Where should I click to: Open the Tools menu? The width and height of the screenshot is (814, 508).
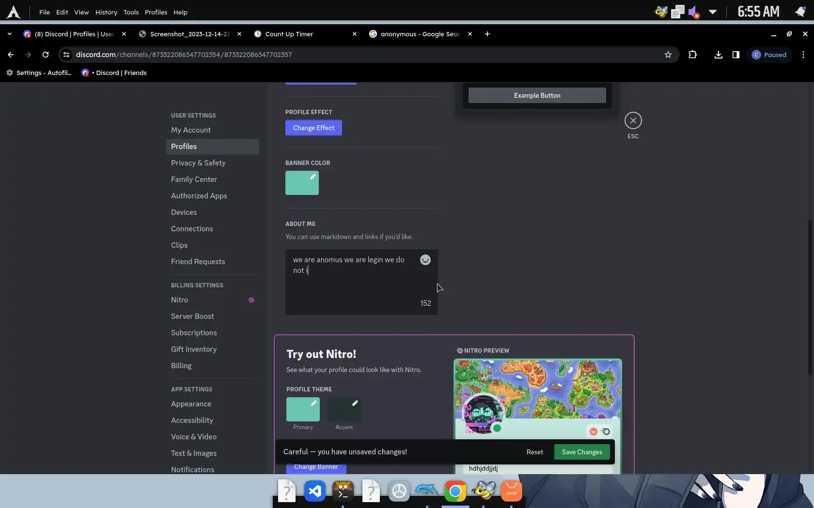click(131, 12)
